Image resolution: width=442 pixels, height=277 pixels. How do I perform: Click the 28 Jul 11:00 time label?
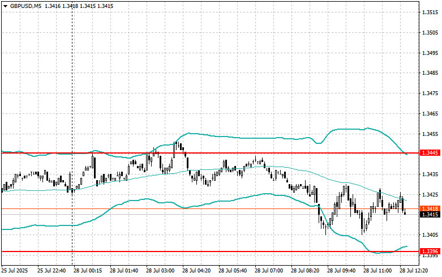click(x=377, y=271)
